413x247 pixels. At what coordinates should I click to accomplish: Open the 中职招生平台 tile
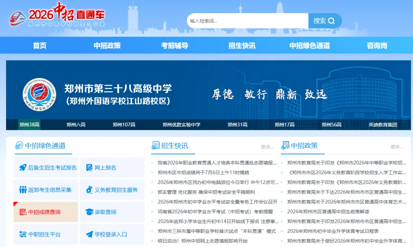46,234
